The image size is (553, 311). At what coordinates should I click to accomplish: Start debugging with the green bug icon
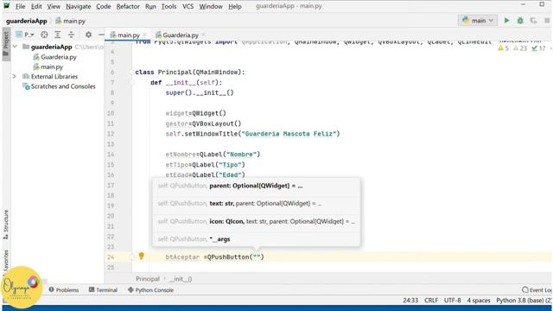click(520, 21)
